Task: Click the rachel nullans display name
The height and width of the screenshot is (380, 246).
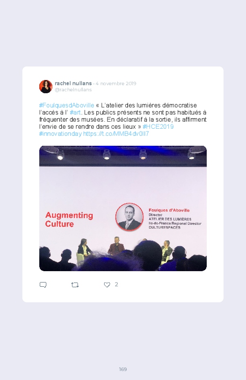Action: point(73,83)
